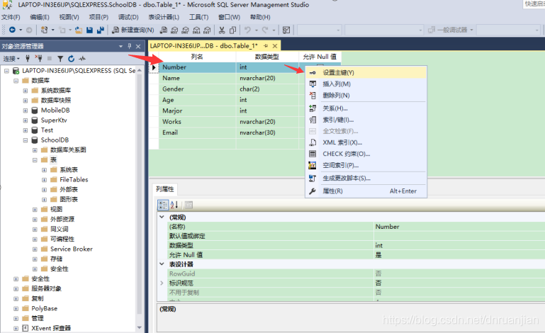Expand the FileTables folder
Viewport: 545px width, 333px height.
(44, 180)
